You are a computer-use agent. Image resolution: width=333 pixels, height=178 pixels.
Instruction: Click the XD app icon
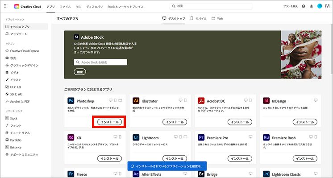(71, 137)
